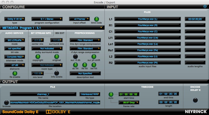
Task: Open the Dolby E 20 bit type dropdown
Action: 14,19
